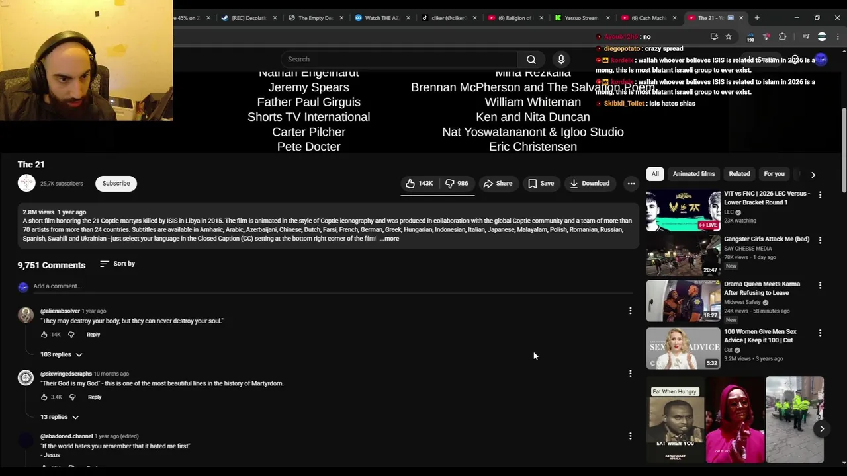Open options menu for @alienabsolver comment
The width and height of the screenshot is (847, 476).
point(630,311)
